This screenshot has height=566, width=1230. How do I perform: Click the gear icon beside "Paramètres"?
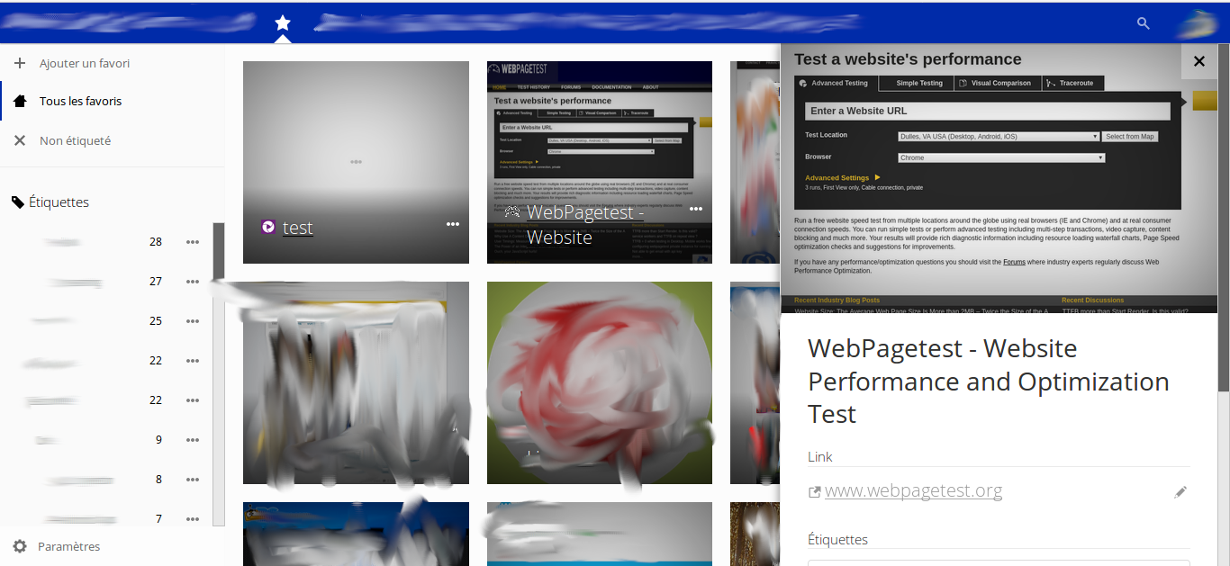coord(20,546)
